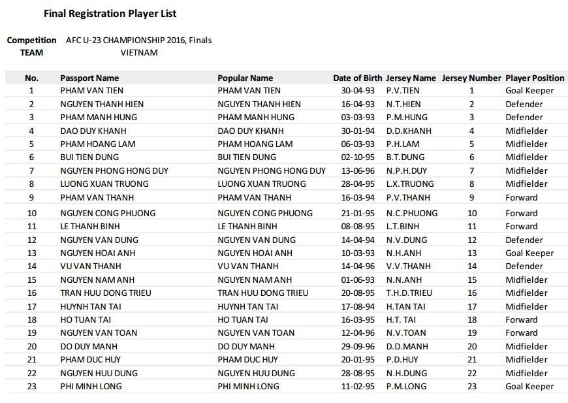Click the "Final Registration Player List" title
This screenshot has height=403, width=568.
point(110,13)
